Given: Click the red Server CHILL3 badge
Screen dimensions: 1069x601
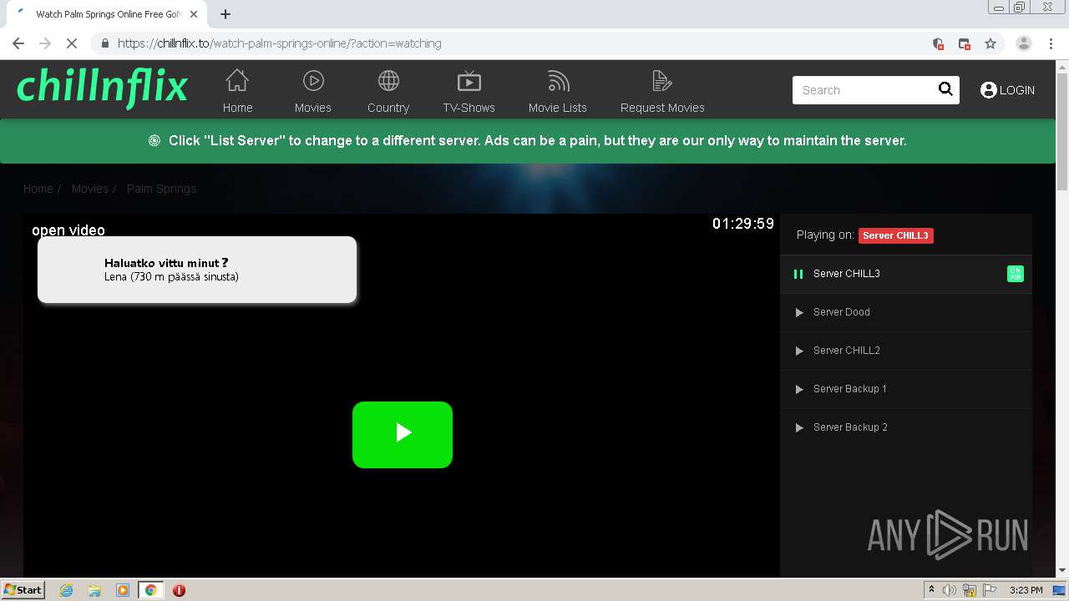Looking at the screenshot, I should point(895,235).
